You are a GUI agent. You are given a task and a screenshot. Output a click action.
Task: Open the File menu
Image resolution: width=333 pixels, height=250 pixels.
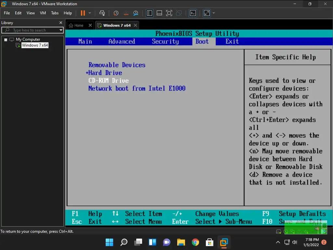[x=7, y=13]
